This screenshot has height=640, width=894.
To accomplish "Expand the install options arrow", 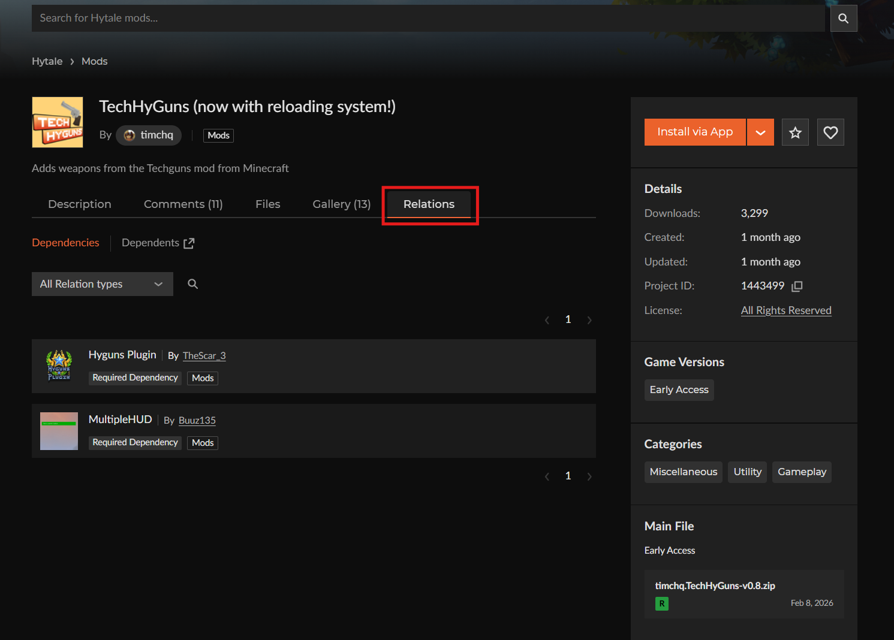I will [x=760, y=132].
